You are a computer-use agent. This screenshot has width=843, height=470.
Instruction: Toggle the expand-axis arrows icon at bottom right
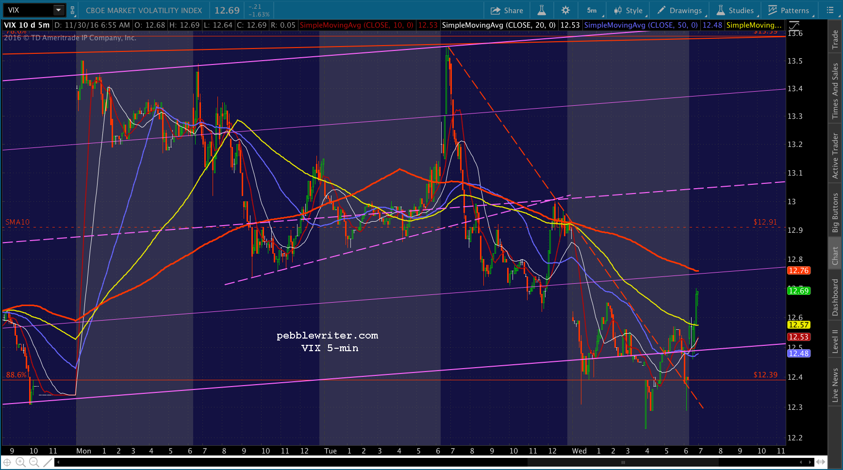click(821, 462)
